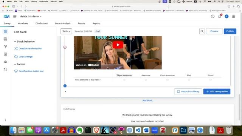Open the Safari History menu
This screenshot has height=136, width=242.
tap(34, 2)
